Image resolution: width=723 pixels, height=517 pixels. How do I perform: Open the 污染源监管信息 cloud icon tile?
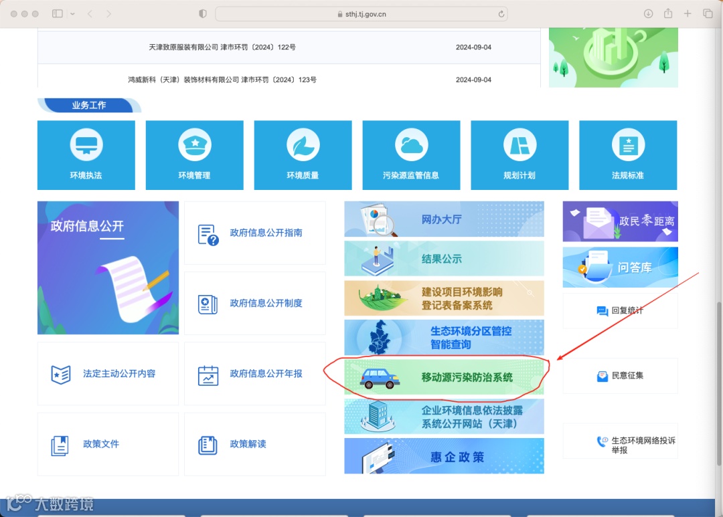click(411, 154)
